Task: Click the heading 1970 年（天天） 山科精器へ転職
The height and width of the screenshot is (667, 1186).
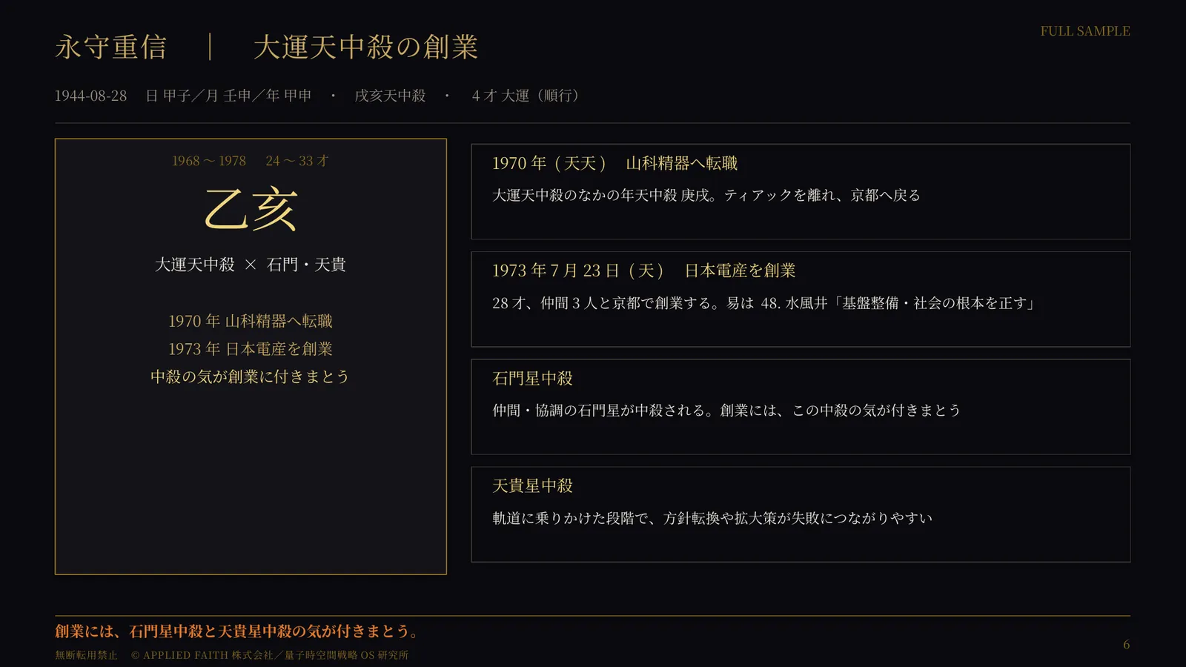Action: 615,163
